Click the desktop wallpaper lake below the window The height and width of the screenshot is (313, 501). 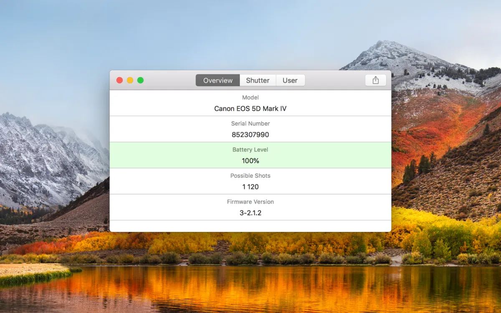pyautogui.click(x=250, y=288)
